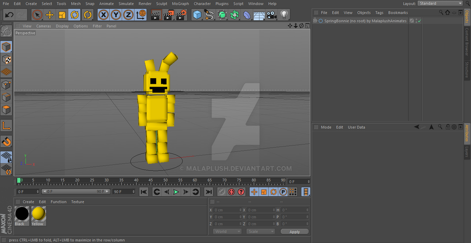Go to start of animation
The height and width of the screenshot is (243, 471).
click(144, 191)
